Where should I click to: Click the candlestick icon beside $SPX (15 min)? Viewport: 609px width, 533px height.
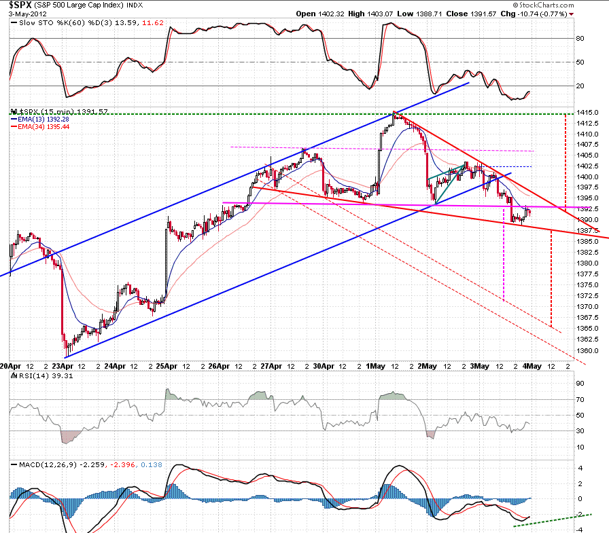click(x=14, y=112)
